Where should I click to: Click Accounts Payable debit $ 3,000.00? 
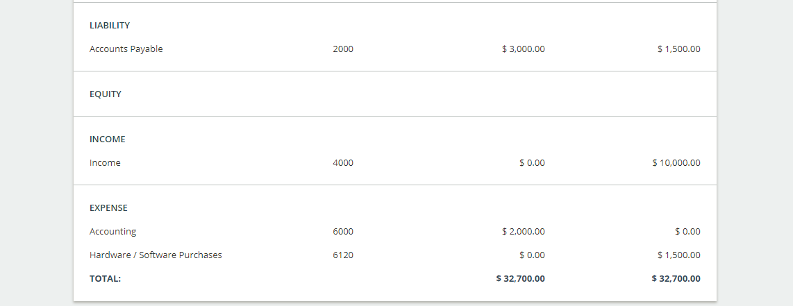[524, 49]
